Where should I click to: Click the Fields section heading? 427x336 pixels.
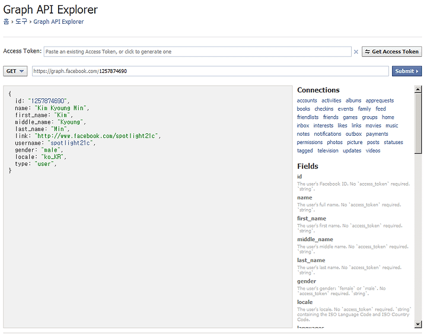(x=308, y=167)
